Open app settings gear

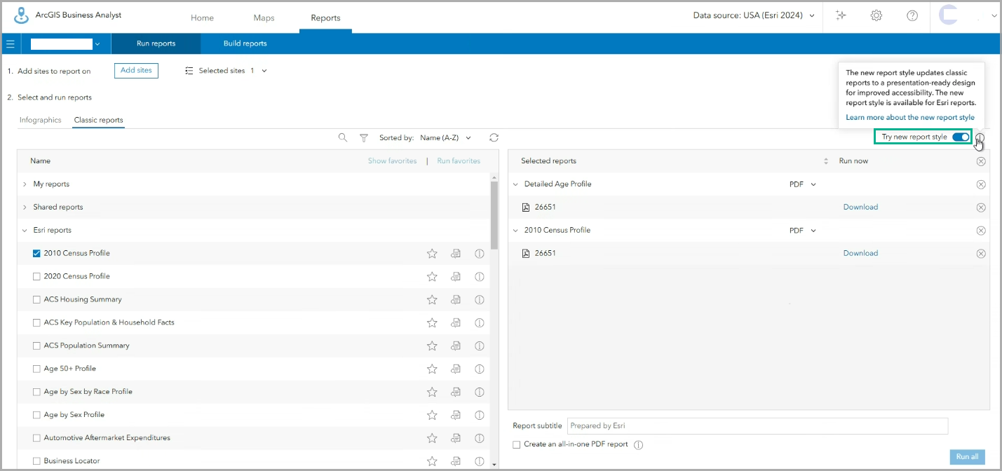[x=876, y=15]
